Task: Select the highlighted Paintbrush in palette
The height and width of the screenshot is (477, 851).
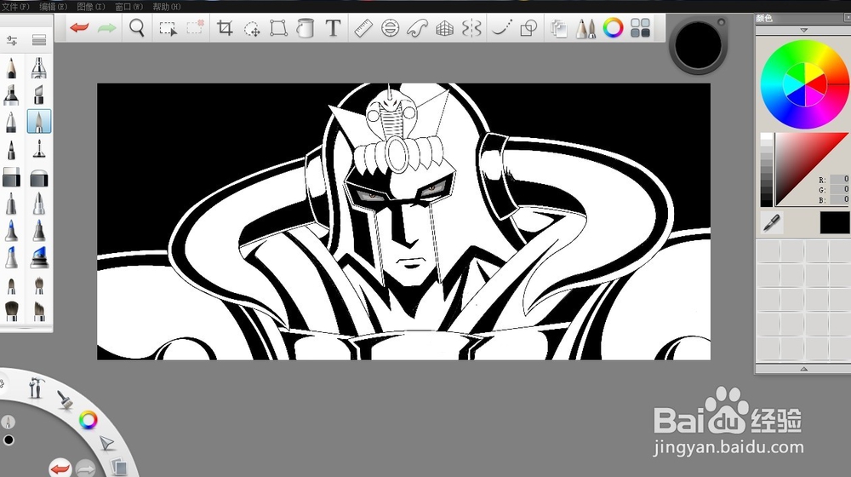Action: tap(39, 121)
